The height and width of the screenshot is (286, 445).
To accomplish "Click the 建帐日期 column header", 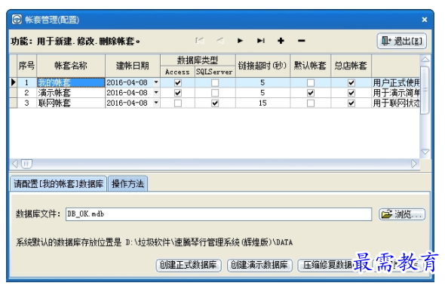I will click(133, 66).
